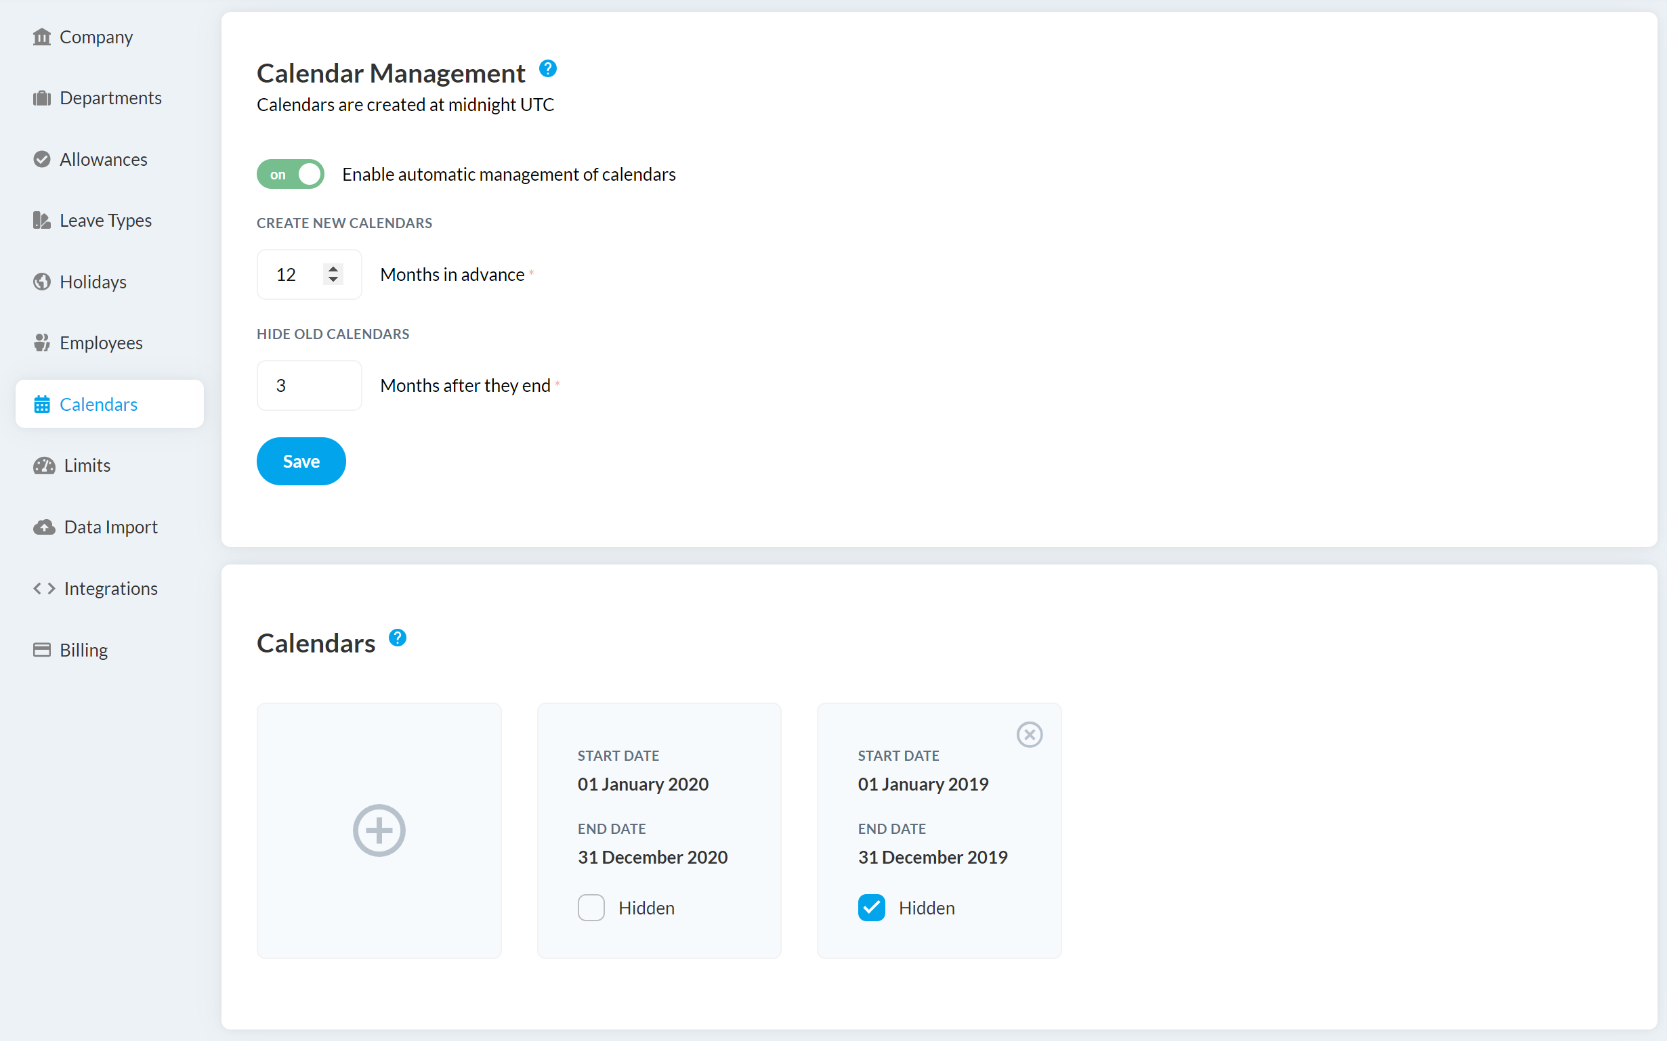Save the calendar management settings
Screen dimensions: 1667x1041
pos(301,462)
